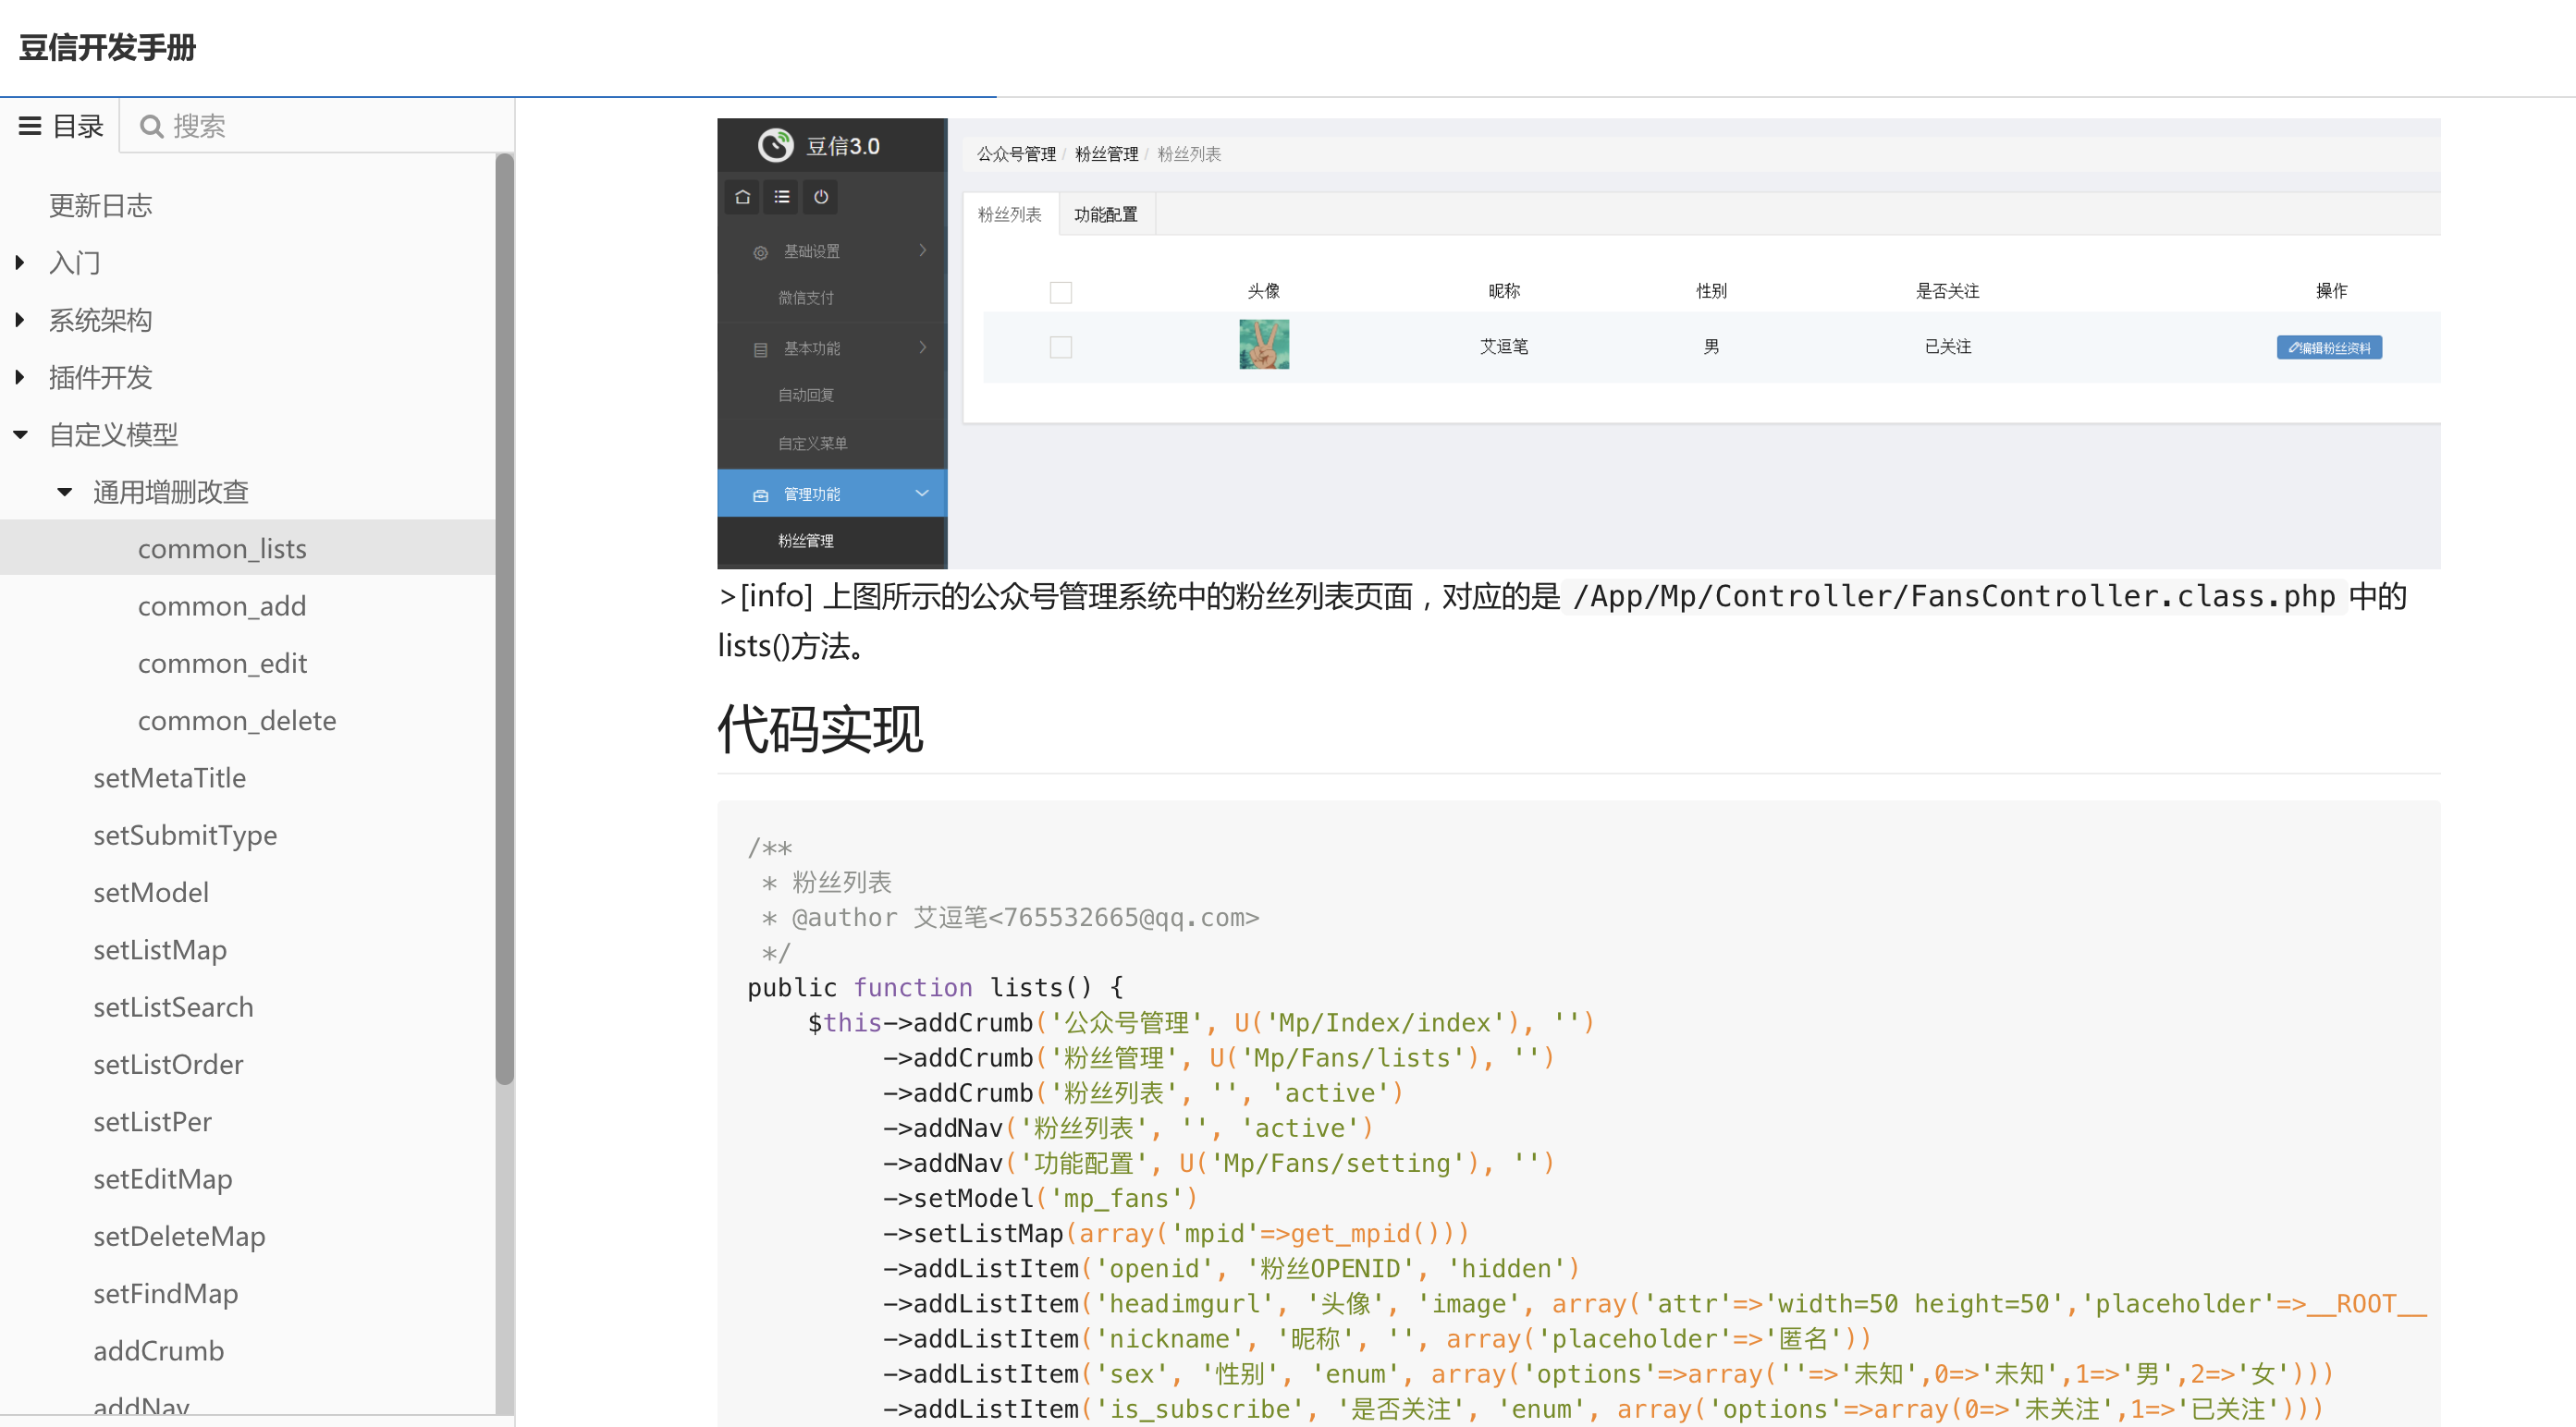The width and height of the screenshot is (2576, 1427).
Task: Toggle the header select-all checkbox
Action: pyautogui.click(x=1060, y=292)
